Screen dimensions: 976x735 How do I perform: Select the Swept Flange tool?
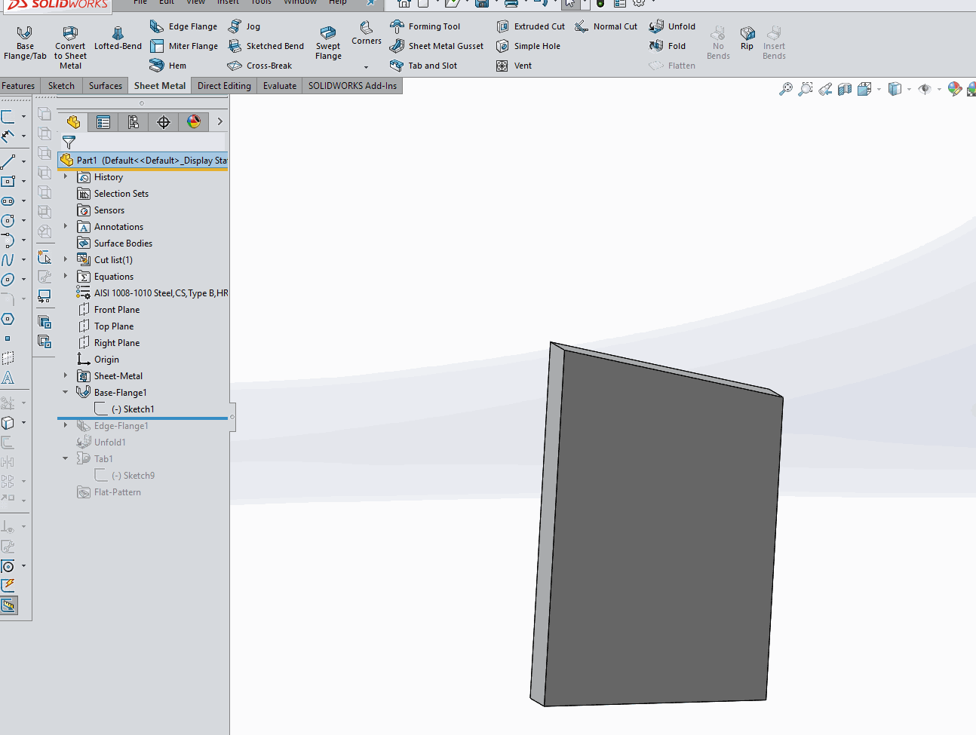(328, 44)
